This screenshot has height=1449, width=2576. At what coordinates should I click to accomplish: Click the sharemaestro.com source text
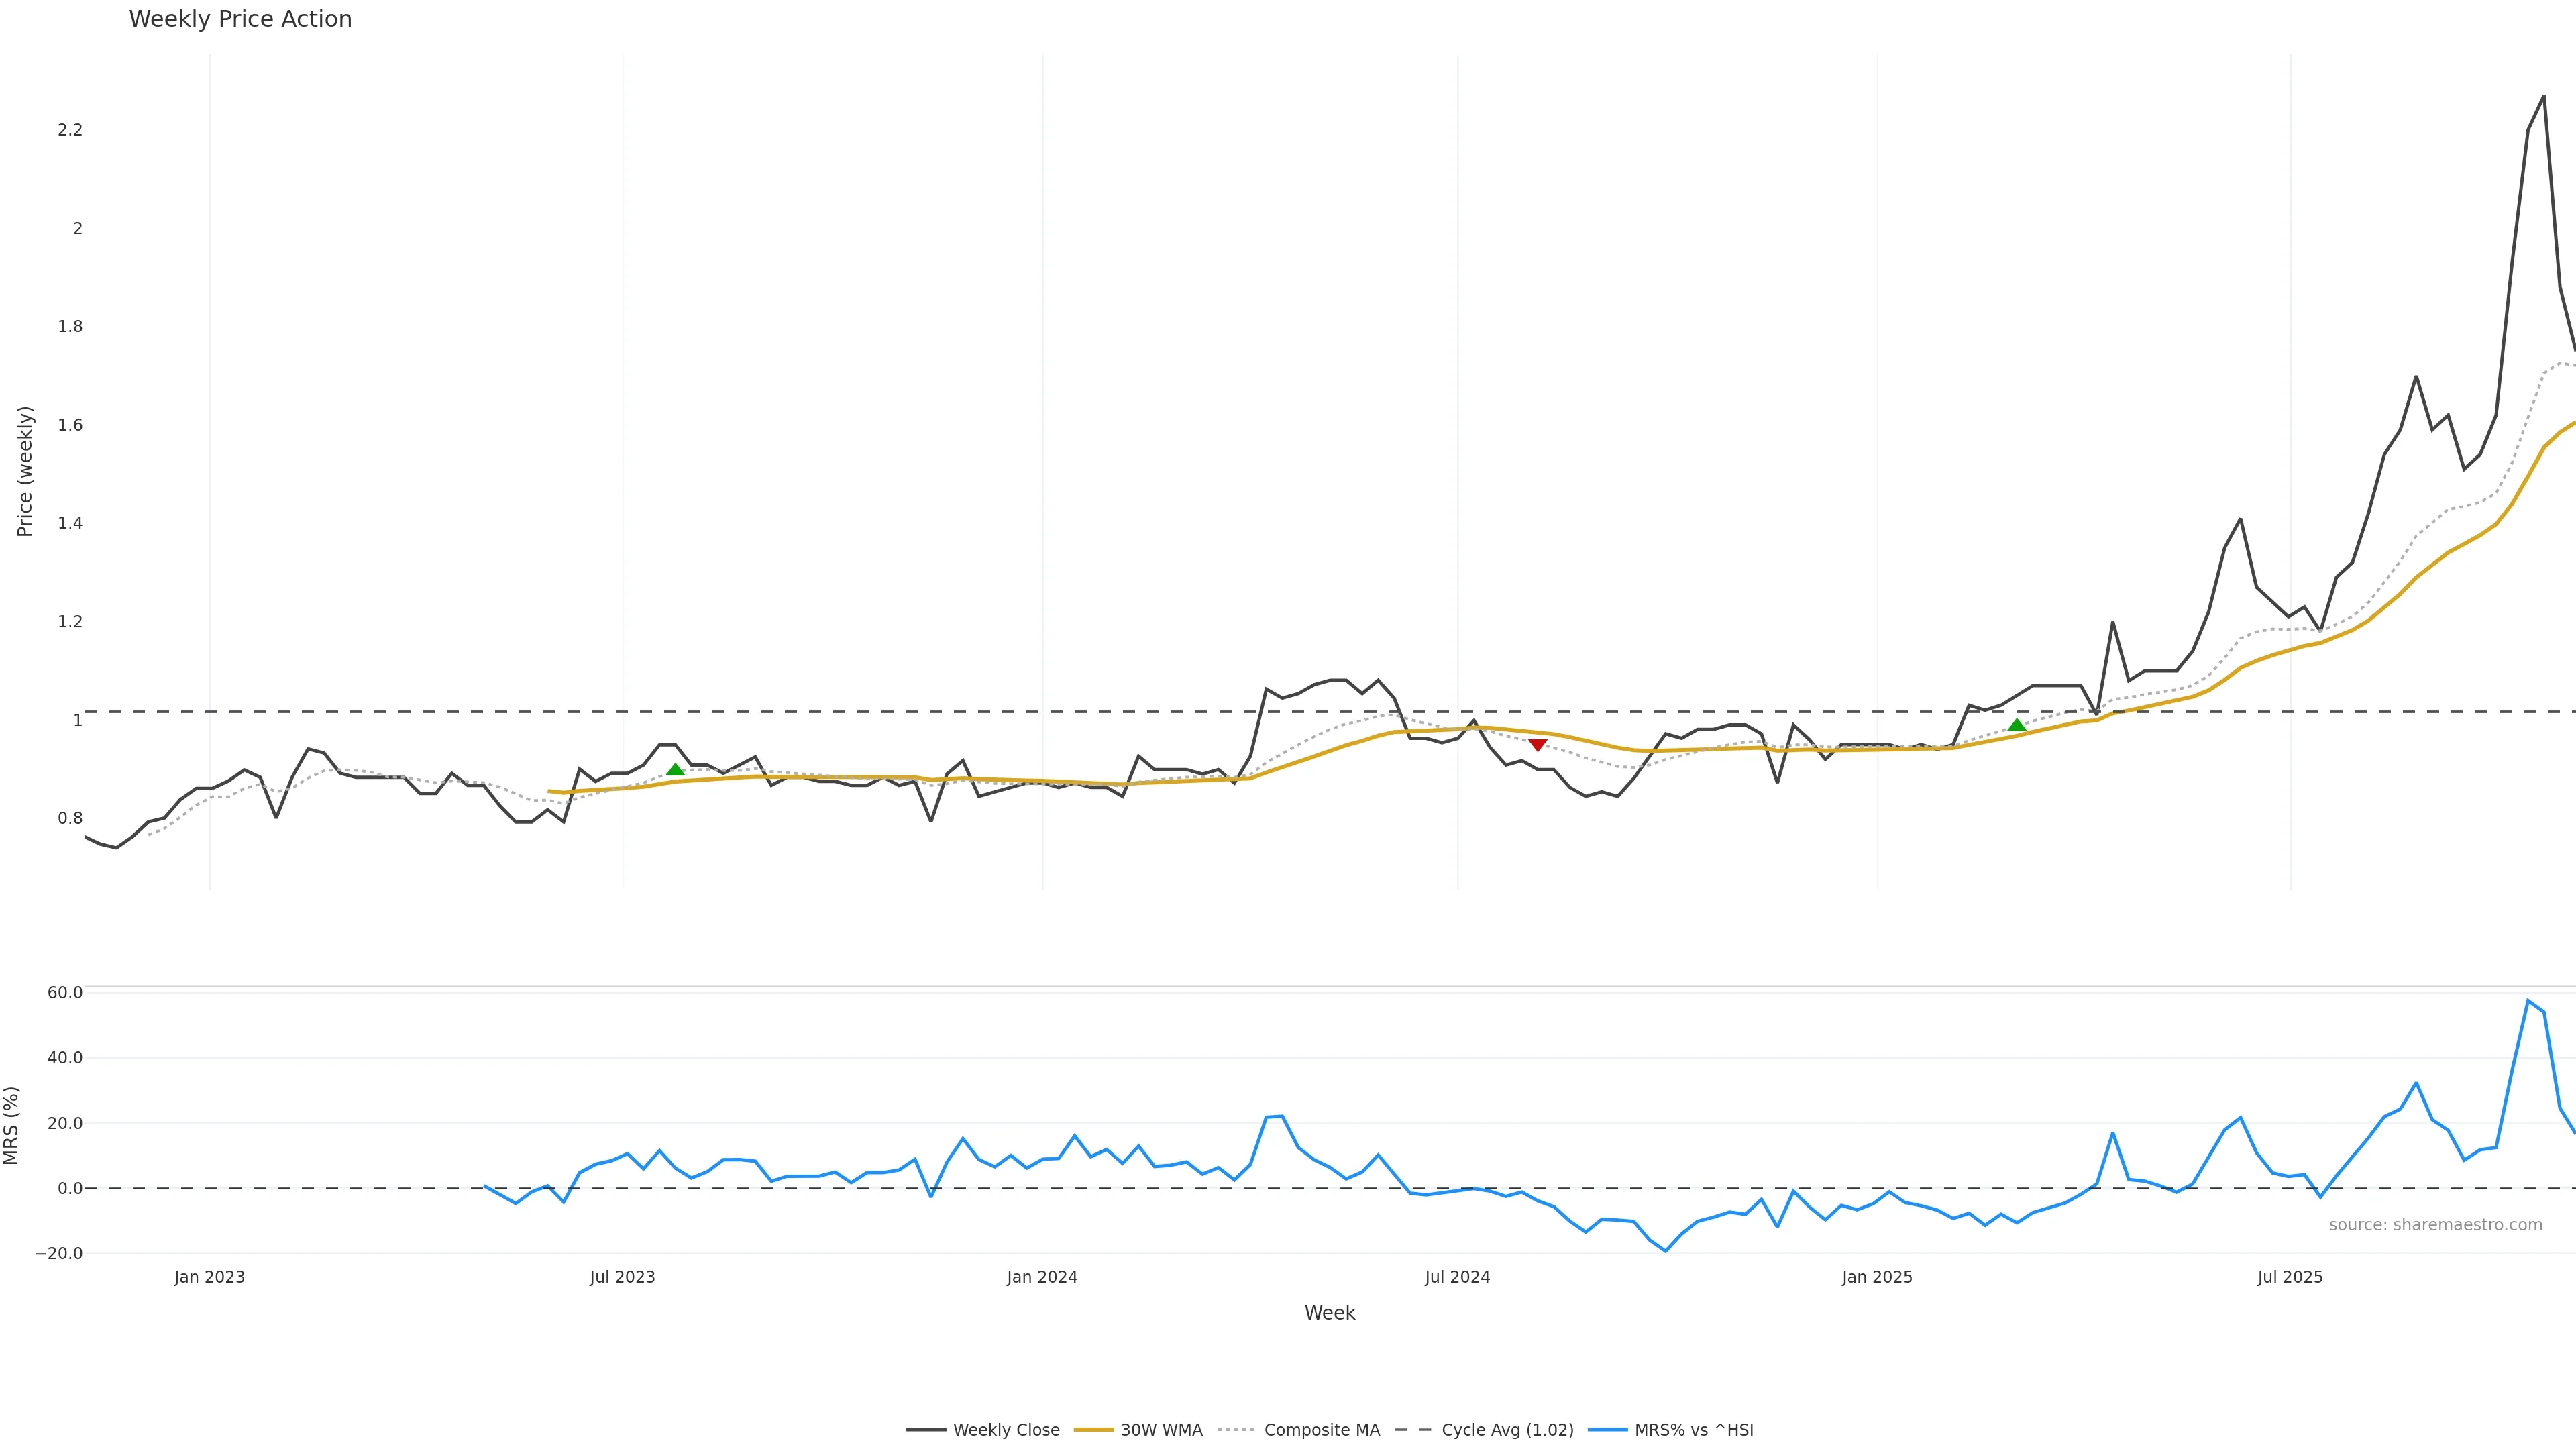click(x=2435, y=1225)
